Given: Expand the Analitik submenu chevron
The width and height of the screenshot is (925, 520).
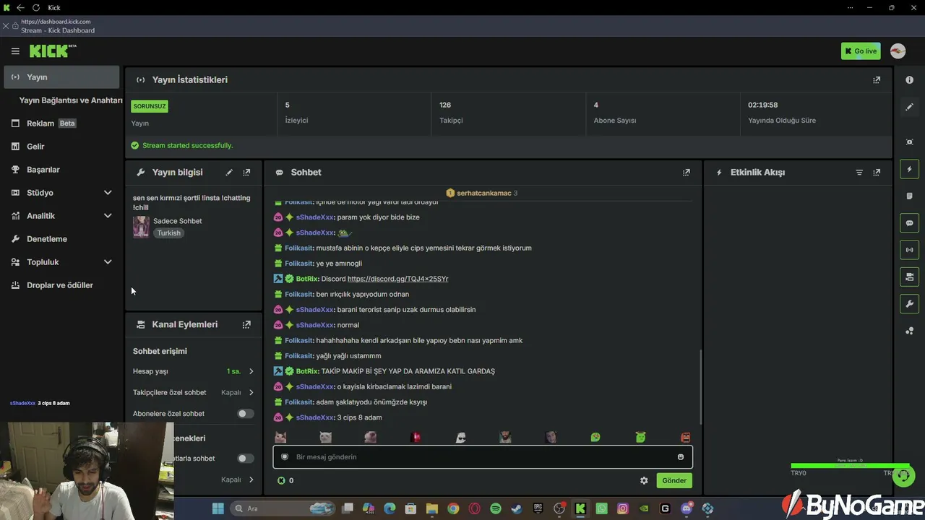Looking at the screenshot, I should (108, 216).
